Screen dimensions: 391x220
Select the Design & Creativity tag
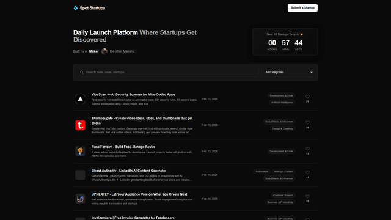point(282,129)
